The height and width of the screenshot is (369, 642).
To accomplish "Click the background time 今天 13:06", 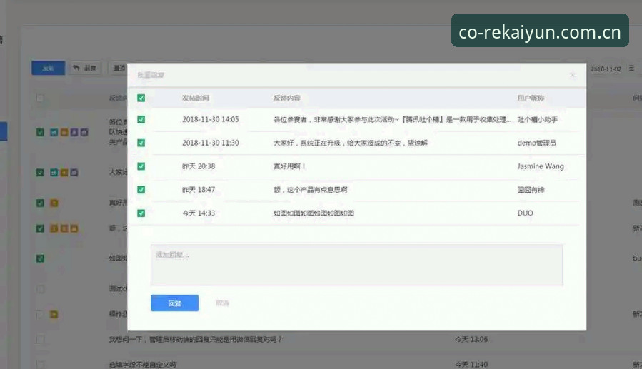I will pyautogui.click(x=471, y=339).
